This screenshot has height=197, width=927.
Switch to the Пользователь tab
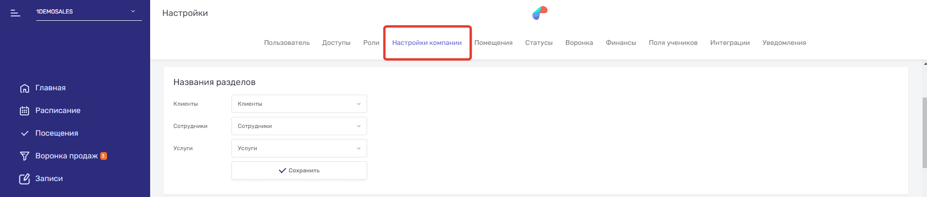(287, 43)
